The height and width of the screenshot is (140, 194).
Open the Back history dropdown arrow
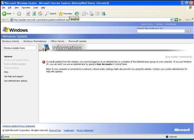pyautogui.click(x=14, y=14)
